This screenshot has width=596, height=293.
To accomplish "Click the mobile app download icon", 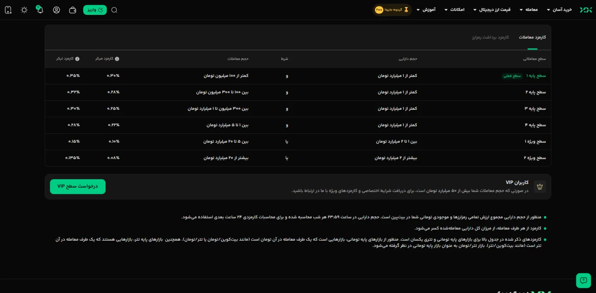I will coord(8,10).
